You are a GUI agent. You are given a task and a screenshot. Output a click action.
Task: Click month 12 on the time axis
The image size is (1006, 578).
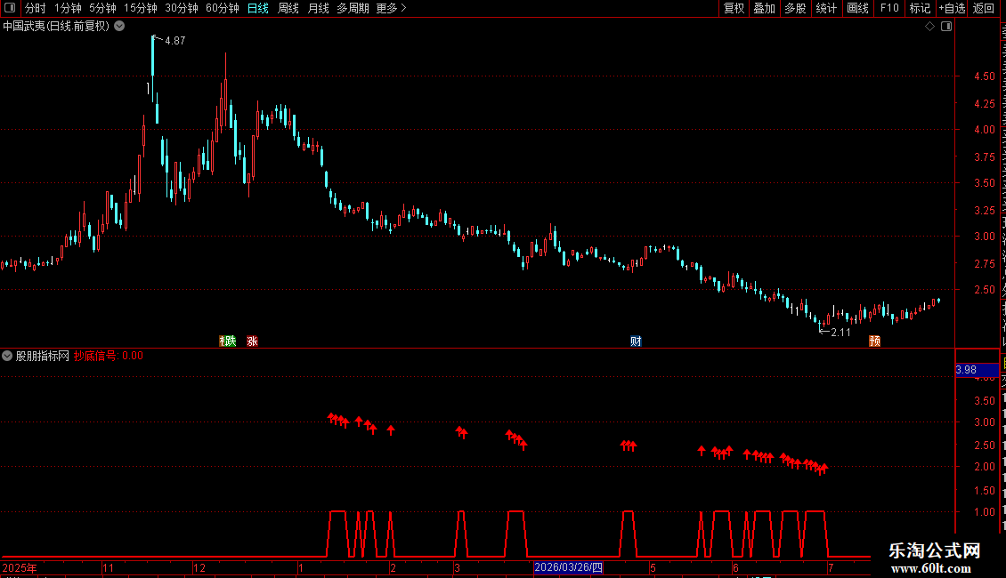(x=199, y=567)
